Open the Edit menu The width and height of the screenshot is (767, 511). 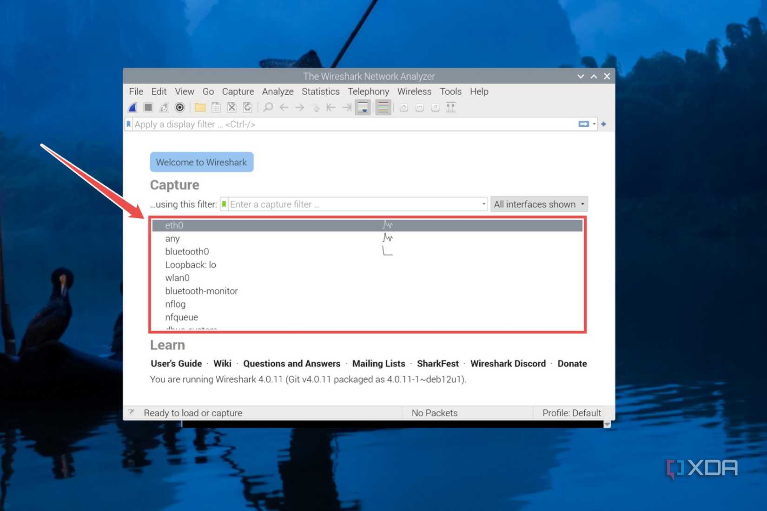click(x=159, y=92)
